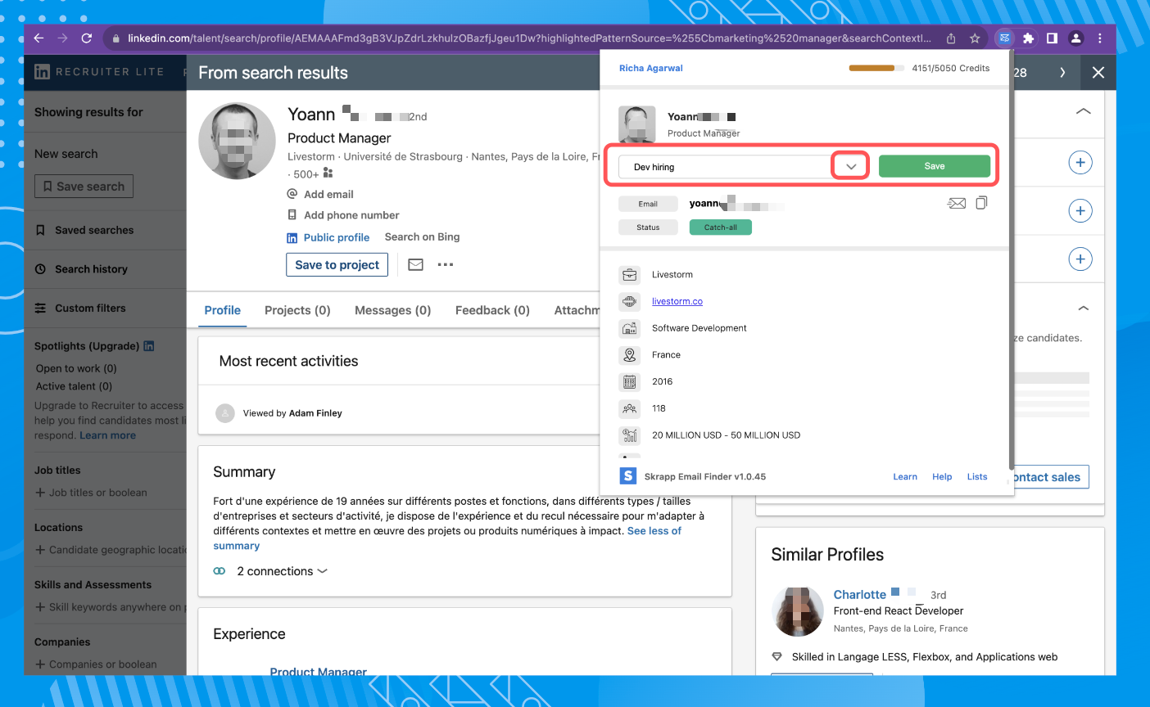Toggle the browser side panel icon
Viewport: 1150px width, 707px height.
pyautogui.click(x=1052, y=38)
